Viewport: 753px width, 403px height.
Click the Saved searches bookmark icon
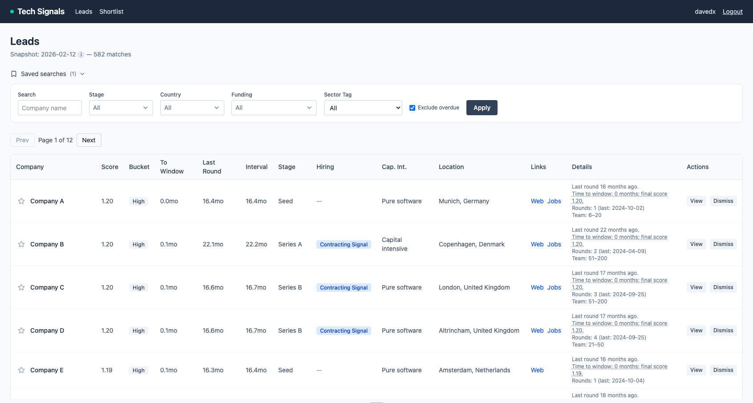14,74
